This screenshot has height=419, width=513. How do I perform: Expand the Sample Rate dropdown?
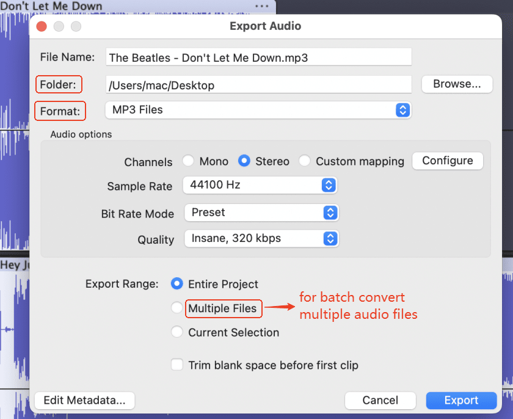click(260, 185)
